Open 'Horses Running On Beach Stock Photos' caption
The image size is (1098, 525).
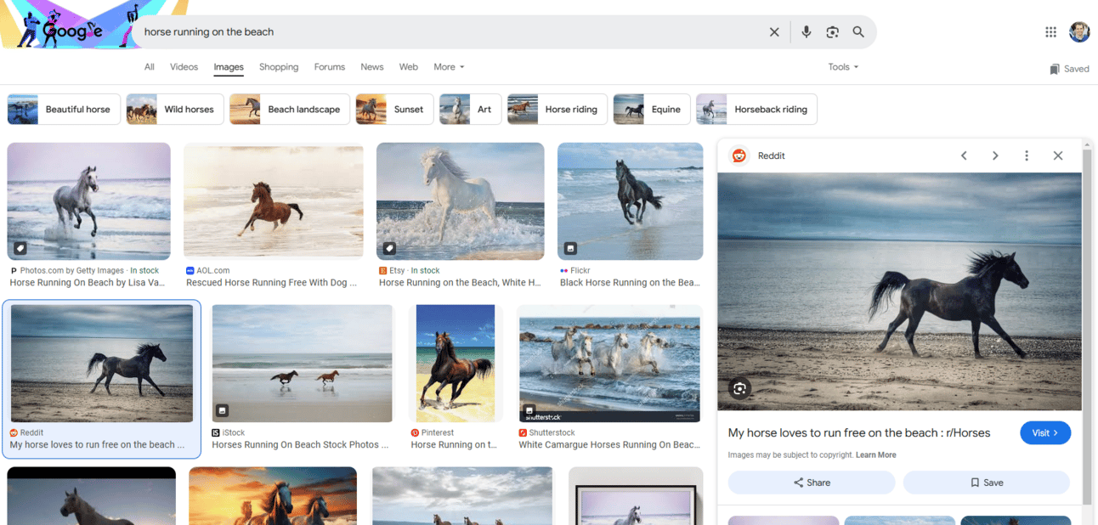[x=300, y=445]
